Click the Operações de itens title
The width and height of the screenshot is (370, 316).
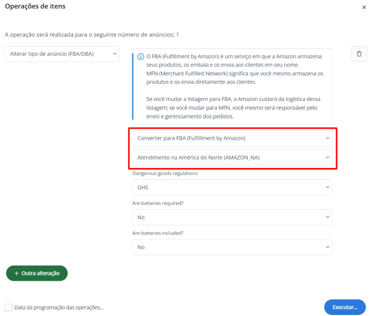[x=35, y=7]
